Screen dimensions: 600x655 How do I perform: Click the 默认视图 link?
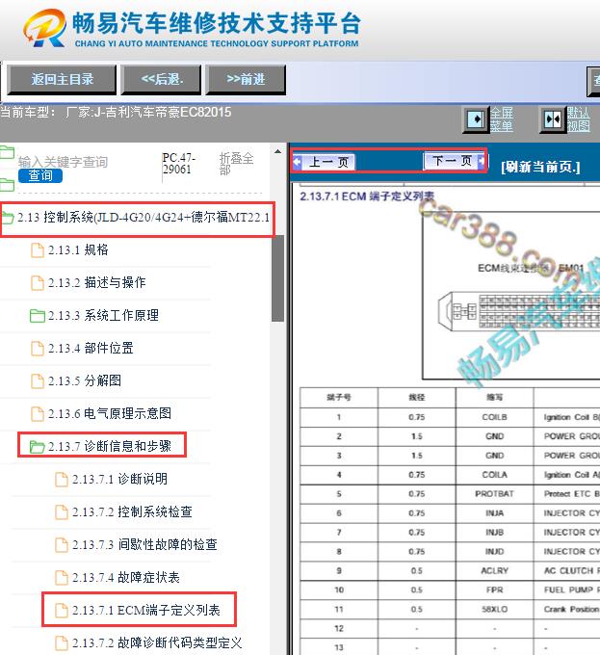[579, 119]
